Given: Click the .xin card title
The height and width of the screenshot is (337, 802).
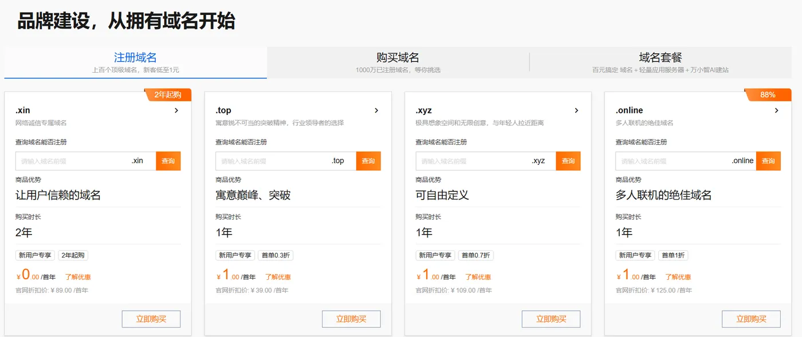Looking at the screenshot, I should point(23,110).
